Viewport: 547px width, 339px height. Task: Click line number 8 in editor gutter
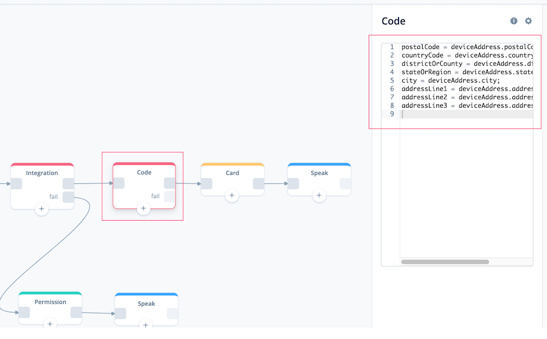[392, 106]
